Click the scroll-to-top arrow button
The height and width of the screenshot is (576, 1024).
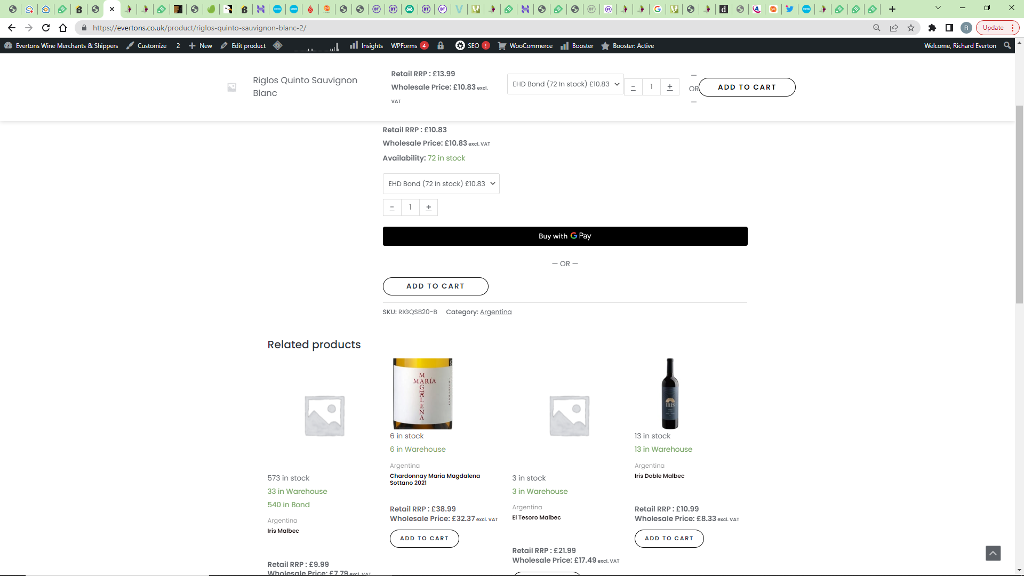point(993,553)
